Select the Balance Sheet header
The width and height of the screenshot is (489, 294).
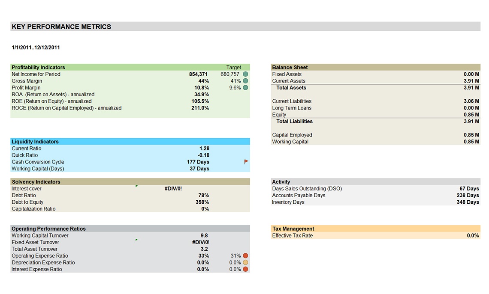click(290, 68)
